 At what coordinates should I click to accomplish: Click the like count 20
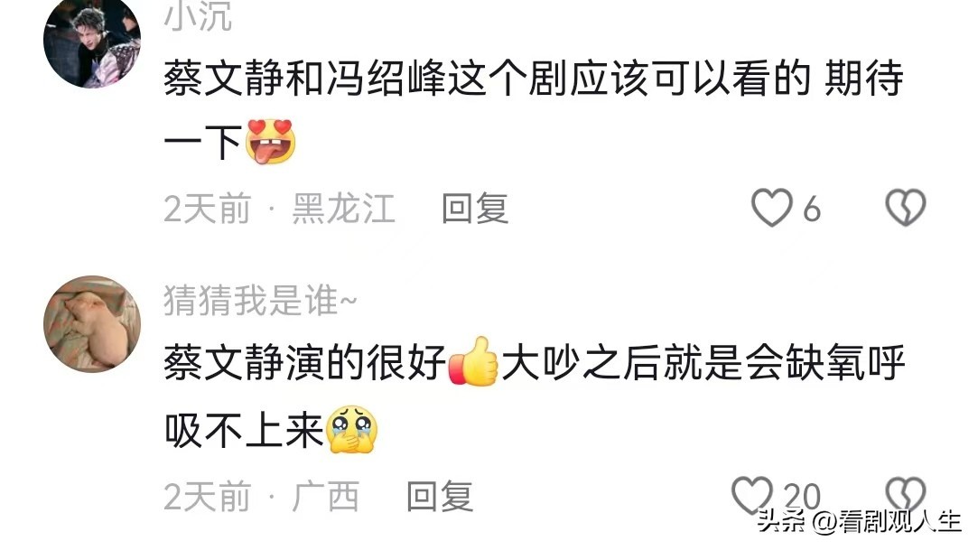pos(802,497)
